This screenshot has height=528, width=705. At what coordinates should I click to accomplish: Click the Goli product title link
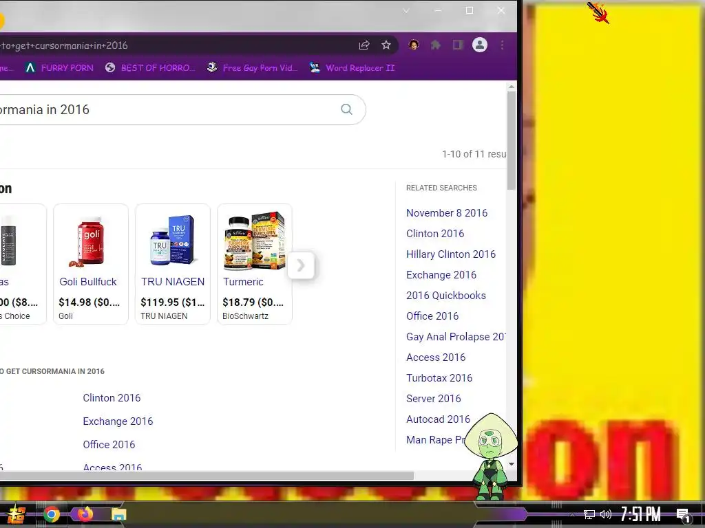coord(88,281)
